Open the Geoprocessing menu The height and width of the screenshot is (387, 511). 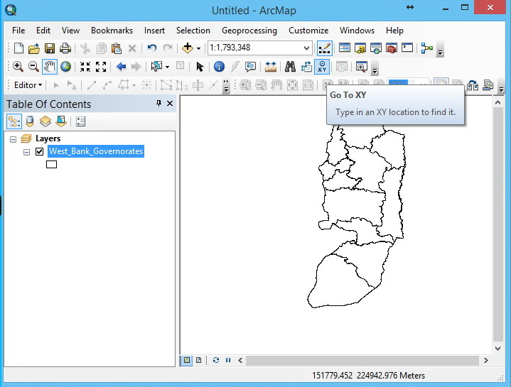(249, 31)
